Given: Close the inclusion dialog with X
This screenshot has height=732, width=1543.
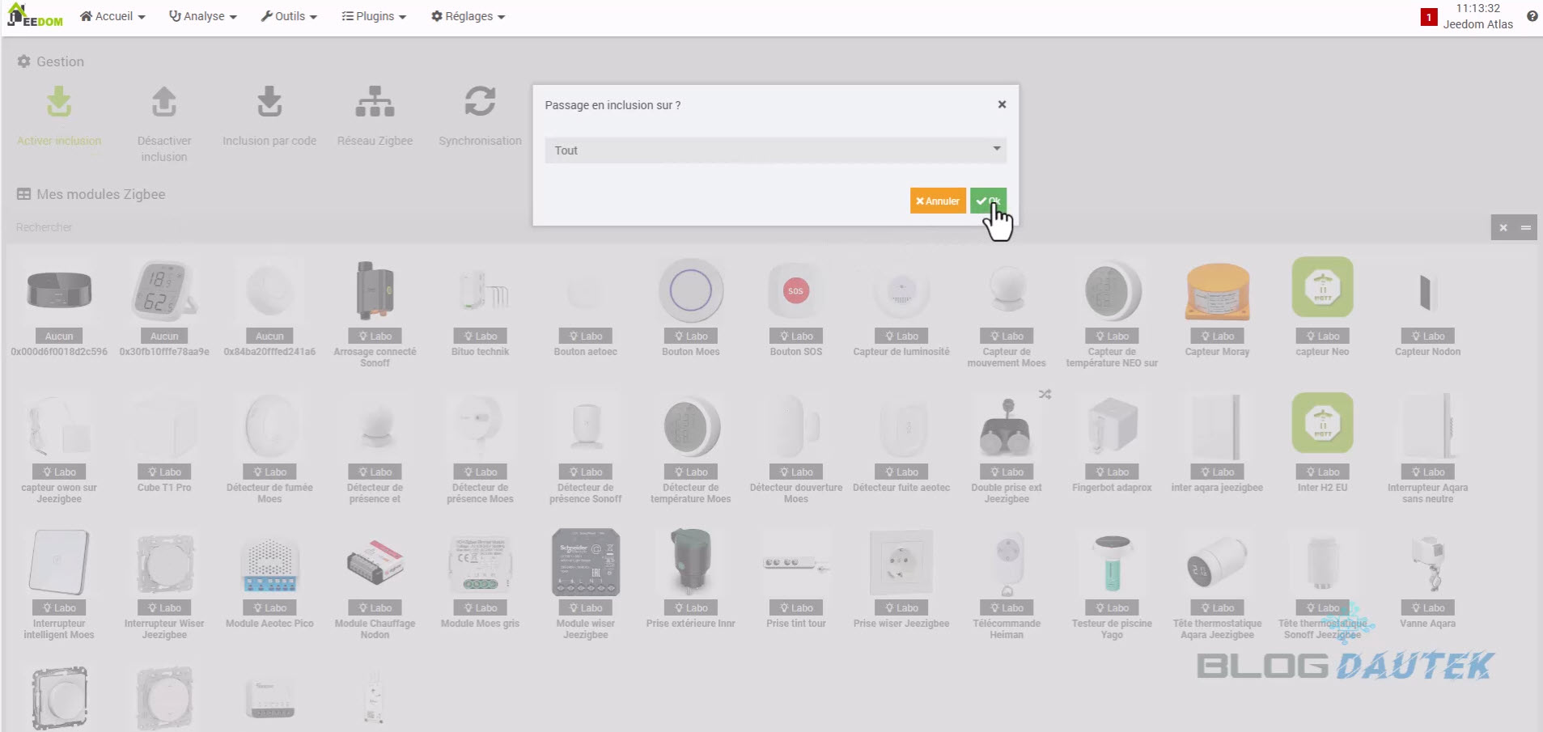Looking at the screenshot, I should 1002,104.
